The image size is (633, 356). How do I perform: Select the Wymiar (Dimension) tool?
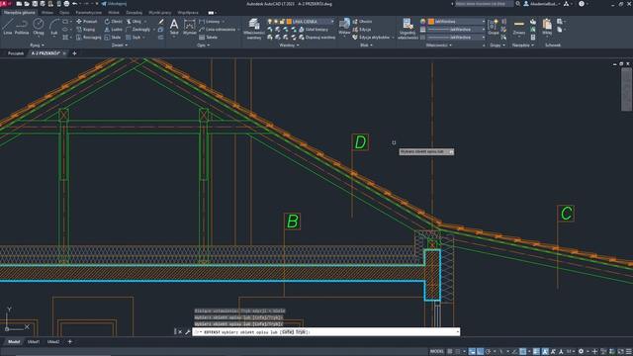189,27
